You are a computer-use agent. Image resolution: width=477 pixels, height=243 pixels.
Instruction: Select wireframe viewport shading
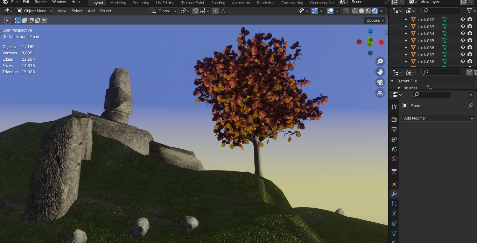coord(355,11)
